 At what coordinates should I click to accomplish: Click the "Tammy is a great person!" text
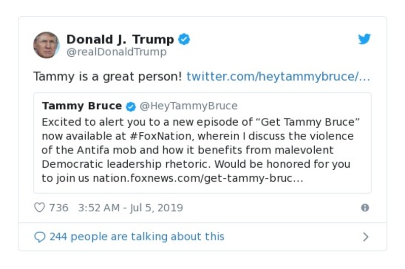107,76
